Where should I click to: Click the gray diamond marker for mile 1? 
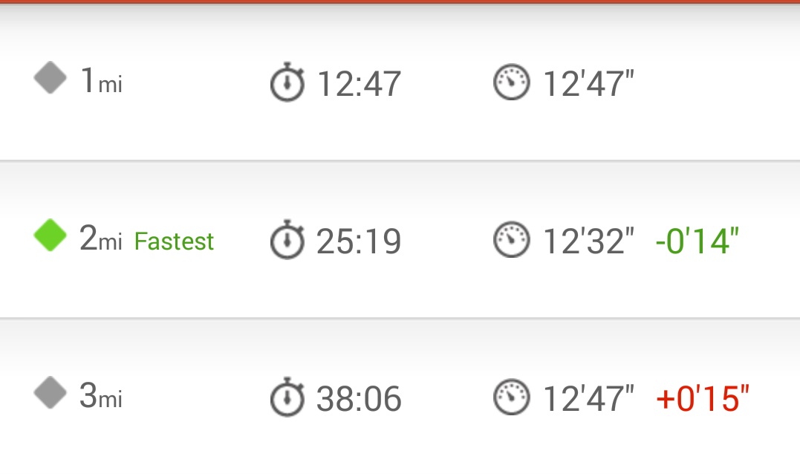(x=51, y=79)
